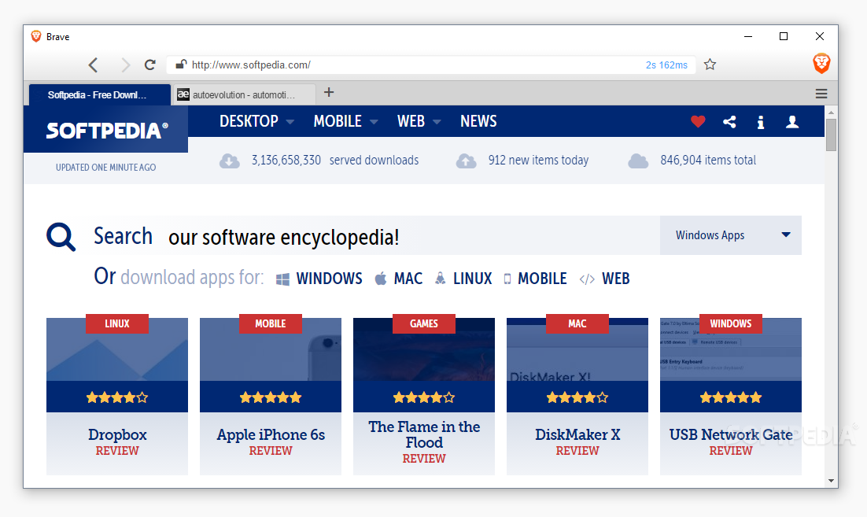This screenshot has width=867, height=517.
Task: Click the Softpedia logo
Action: coord(107,131)
